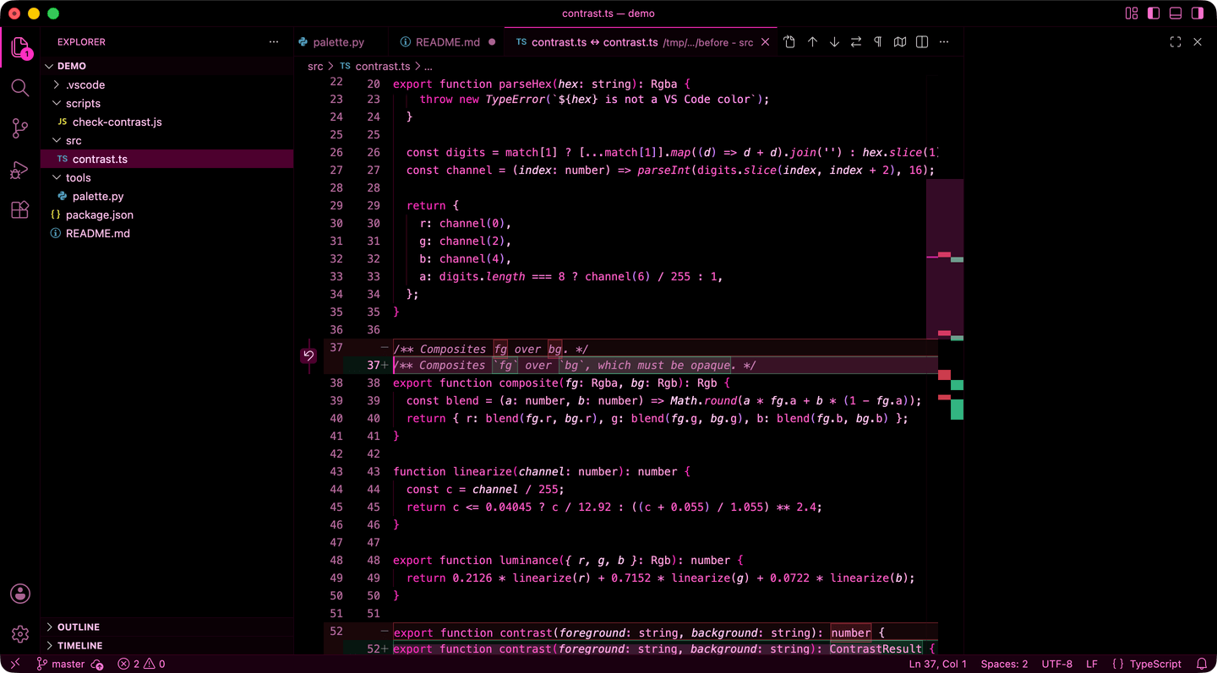The width and height of the screenshot is (1217, 673).
Task: Toggle inline diff view split icon
Action: pyautogui.click(x=922, y=41)
